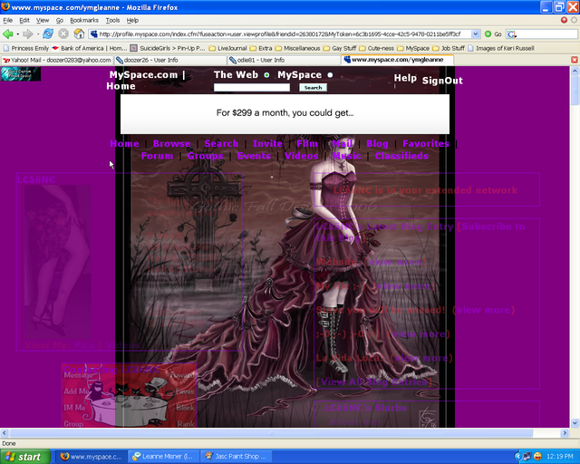Close the current tab with X icon
The image size is (580, 464).
tap(572, 60)
